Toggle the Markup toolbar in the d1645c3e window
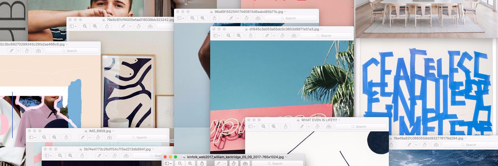This screenshot has height=166, width=498. (294, 36)
